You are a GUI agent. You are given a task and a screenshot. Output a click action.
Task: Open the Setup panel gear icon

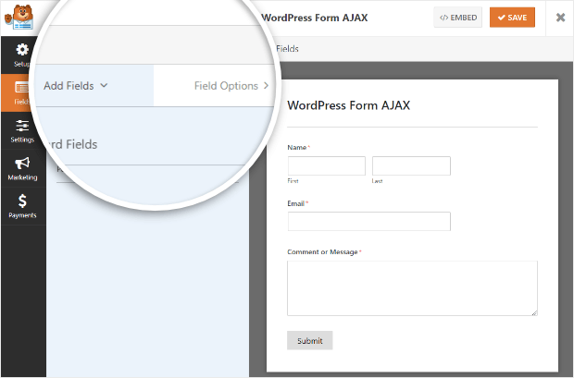point(22,50)
